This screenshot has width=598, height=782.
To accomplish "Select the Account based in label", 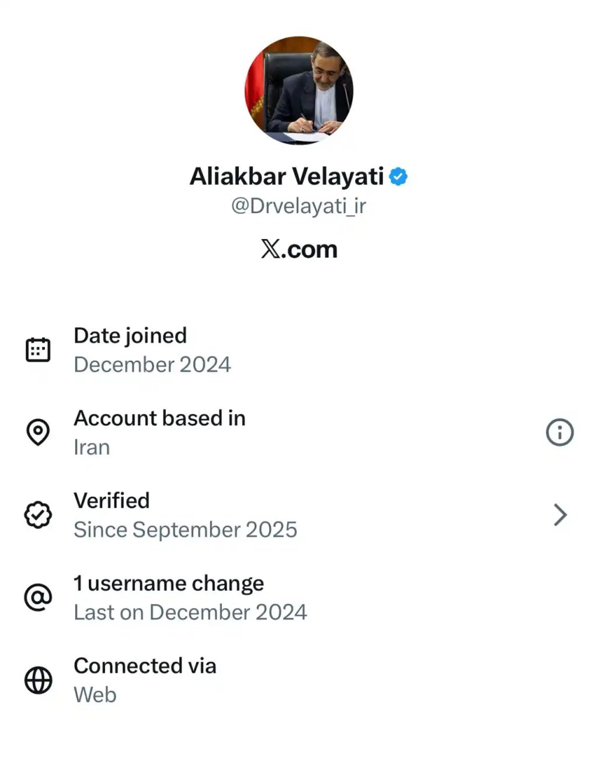I will (x=159, y=418).
